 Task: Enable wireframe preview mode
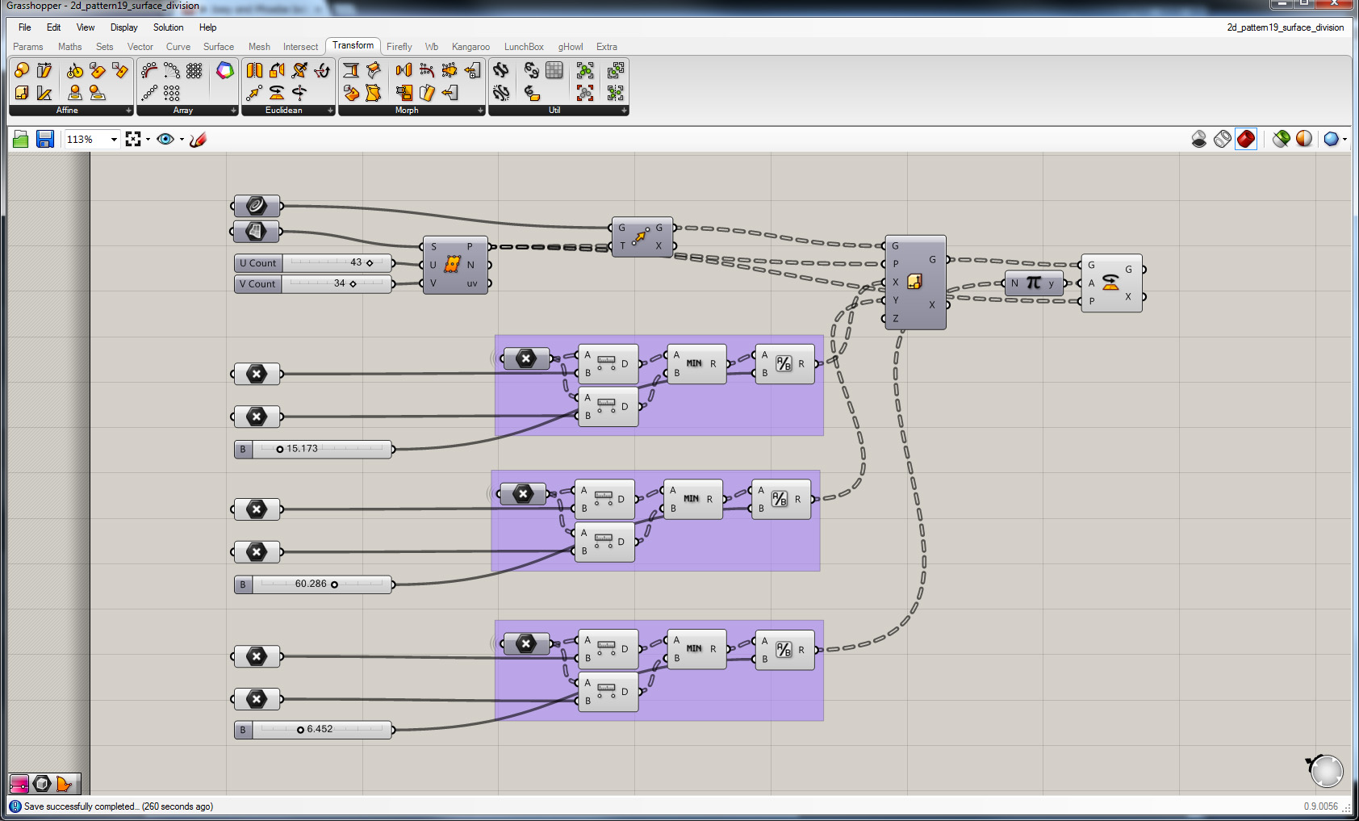1223,140
